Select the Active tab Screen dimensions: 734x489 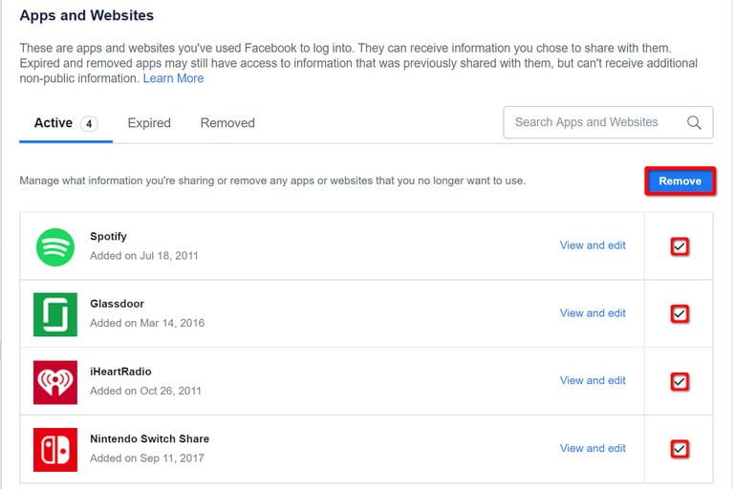coord(54,123)
